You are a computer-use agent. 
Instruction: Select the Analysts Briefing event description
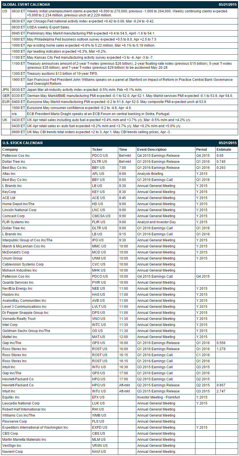click(150, 174)
